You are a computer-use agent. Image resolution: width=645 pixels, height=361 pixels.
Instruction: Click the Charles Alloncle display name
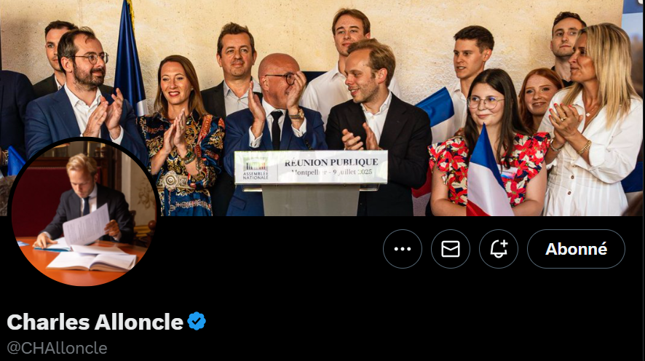tap(95, 322)
